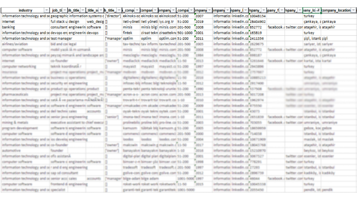Screen dimensions: 357x200
Task: Open filter dropdown above the ['director'] cell
Action: pyautogui.click(x=119, y=10)
